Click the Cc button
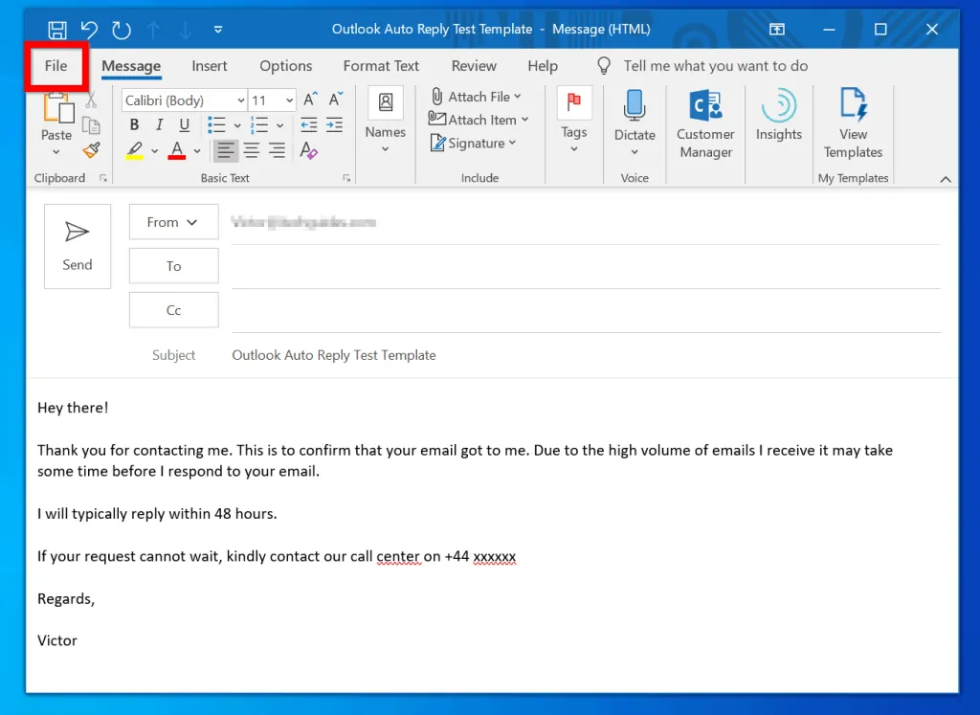Screen dimensions: 980x715 tap(173, 310)
